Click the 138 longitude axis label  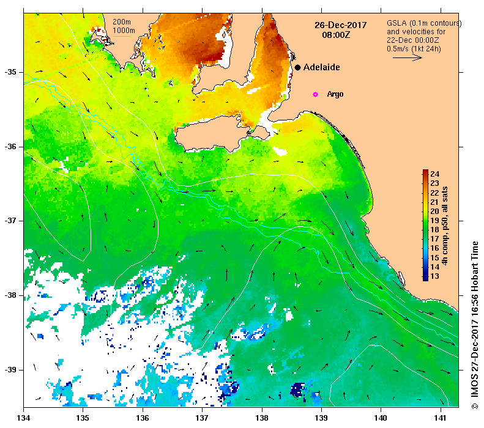(x=262, y=418)
